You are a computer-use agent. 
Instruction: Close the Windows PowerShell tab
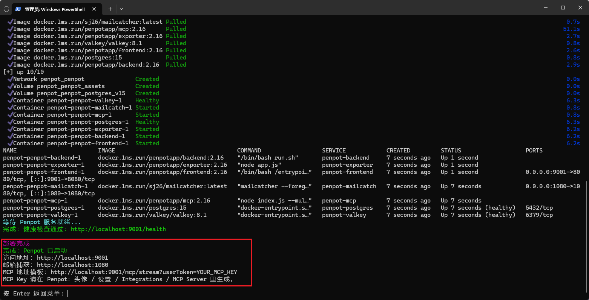94,9
